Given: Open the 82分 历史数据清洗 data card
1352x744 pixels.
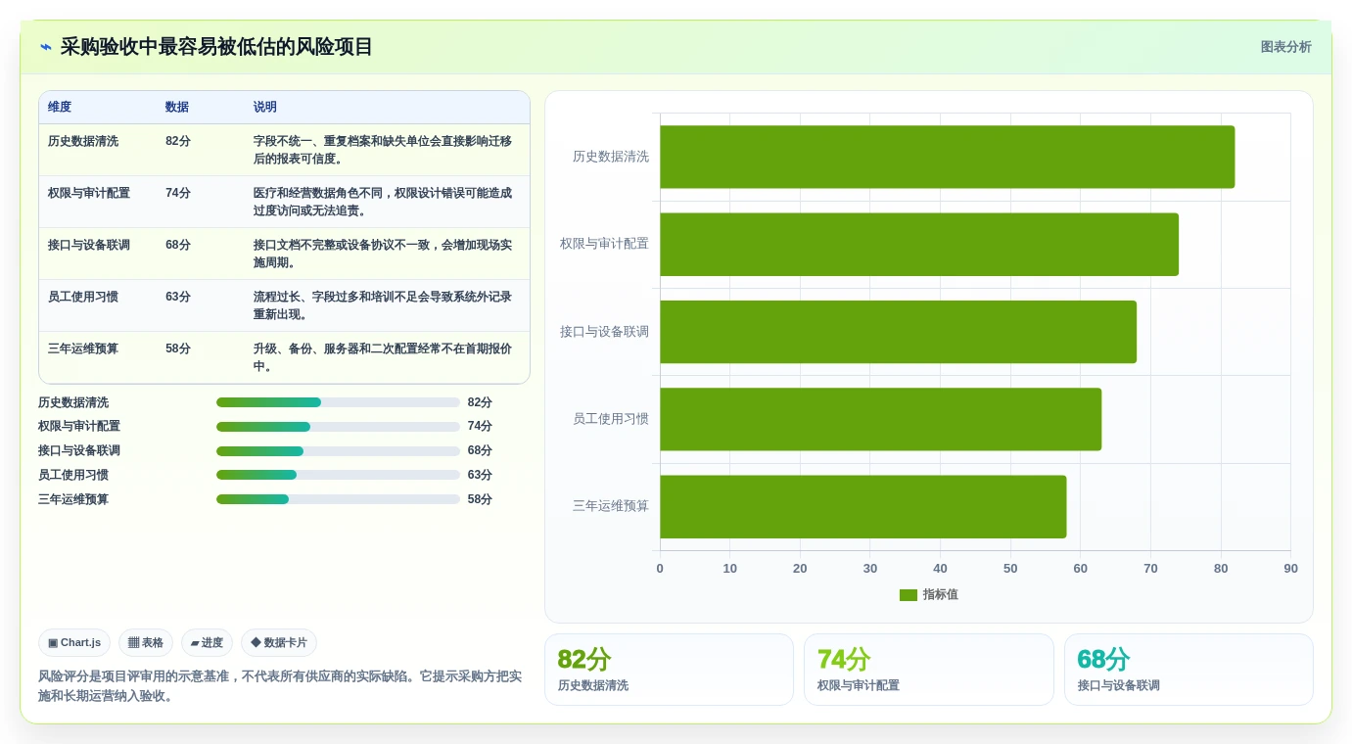Looking at the screenshot, I should pos(669,670).
